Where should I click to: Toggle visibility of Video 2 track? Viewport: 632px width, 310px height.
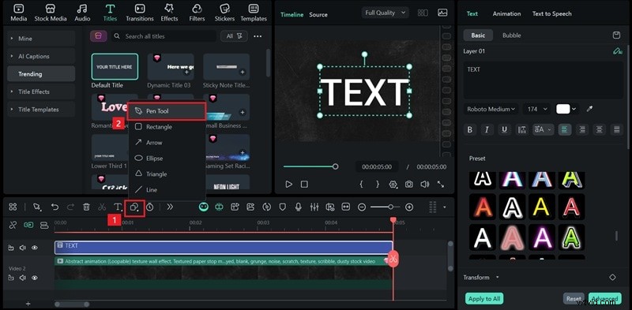(35, 278)
